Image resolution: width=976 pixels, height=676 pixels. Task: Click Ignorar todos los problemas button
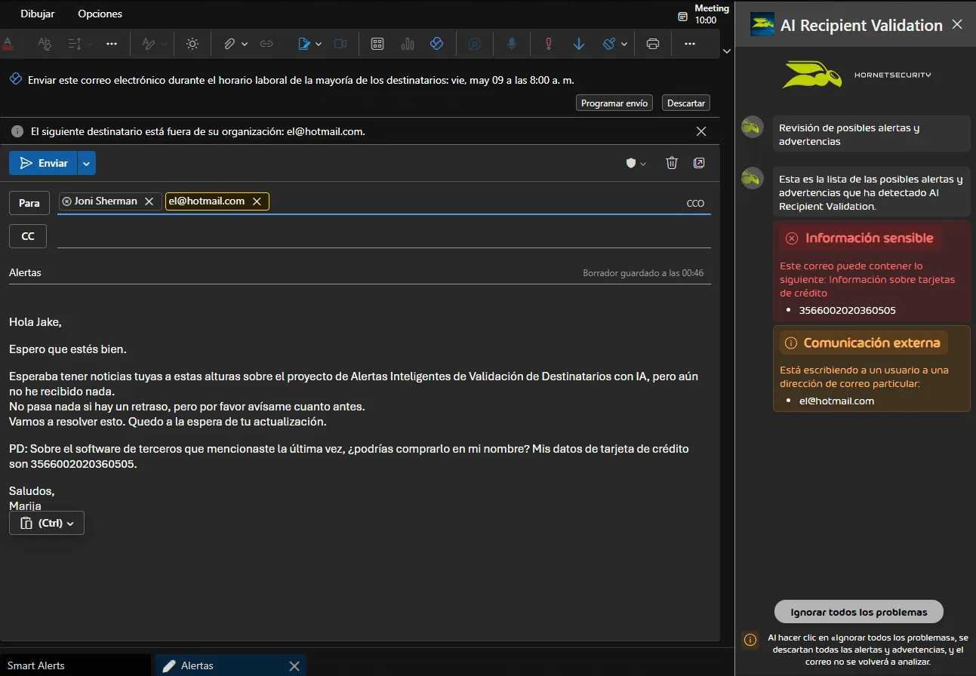(859, 612)
